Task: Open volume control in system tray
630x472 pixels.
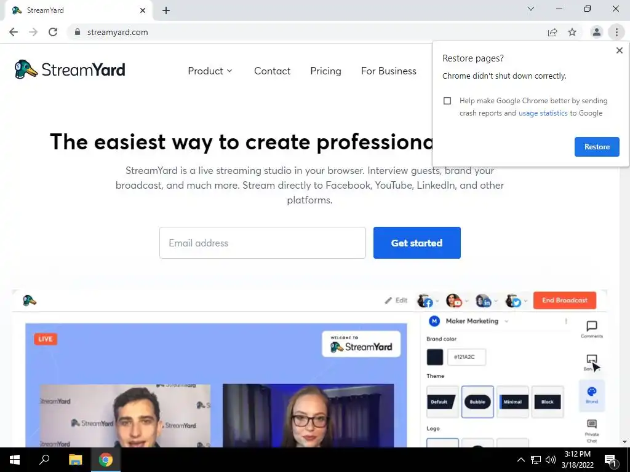Action: click(551, 460)
